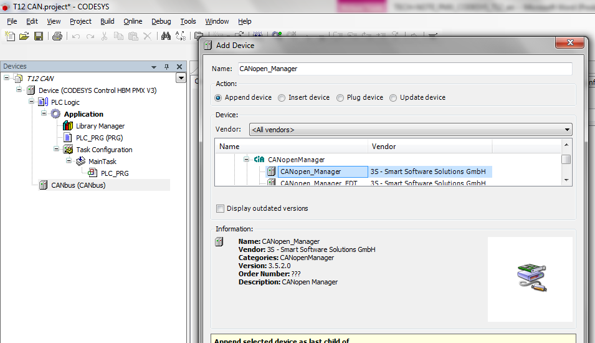Click the Undo arrow icon
The height and width of the screenshot is (343, 595).
click(76, 36)
